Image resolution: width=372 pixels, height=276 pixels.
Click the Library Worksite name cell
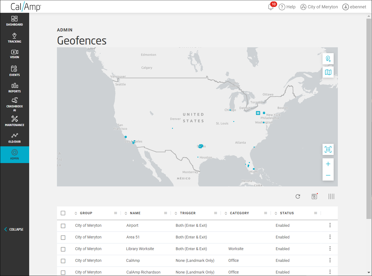click(x=140, y=249)
